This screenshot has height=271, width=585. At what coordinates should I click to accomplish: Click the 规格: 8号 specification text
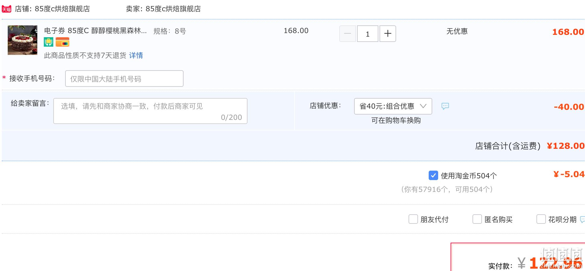tap(170, 31)
